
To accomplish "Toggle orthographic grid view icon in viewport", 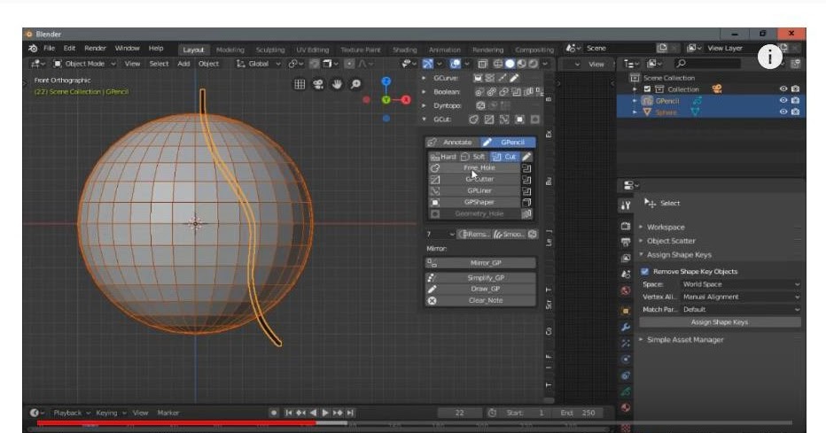I will [300, 84].
